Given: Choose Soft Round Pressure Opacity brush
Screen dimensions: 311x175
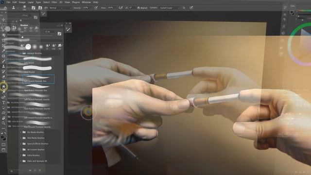Looking at the screenshot, I should pyautogui.click(x=38, y=97).
